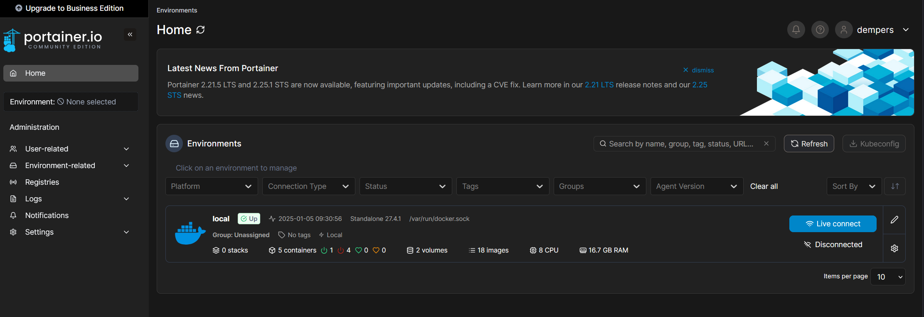Open the help question-mark icon
The height and width of the screenshot is (317, 924).
820,30
